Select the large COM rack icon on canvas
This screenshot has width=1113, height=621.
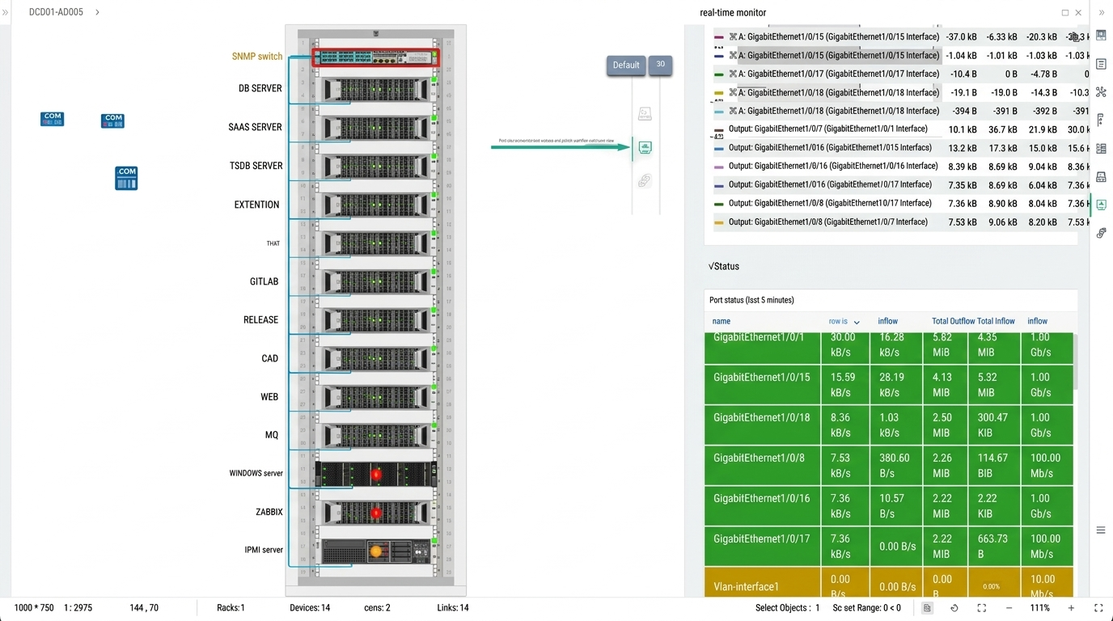coord(126,178)
